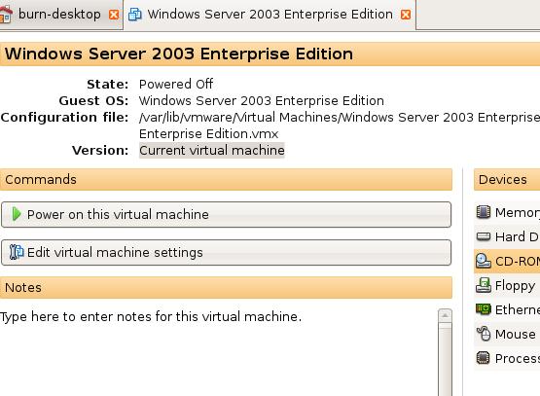
Task: Click the notes scrollbar up arrow
Action: coord(445,315)
